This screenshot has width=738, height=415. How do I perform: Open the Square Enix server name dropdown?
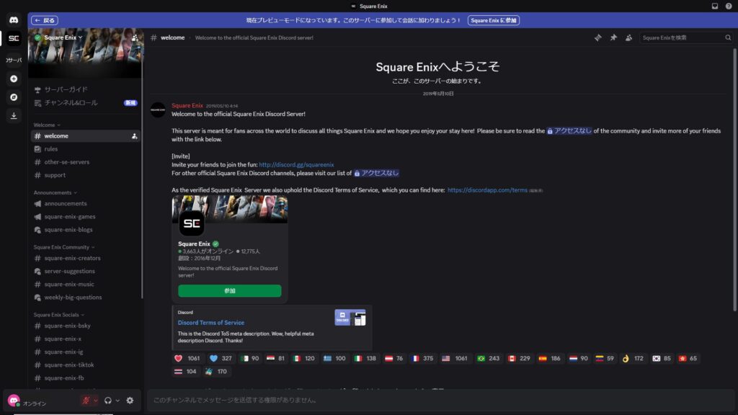61,37
